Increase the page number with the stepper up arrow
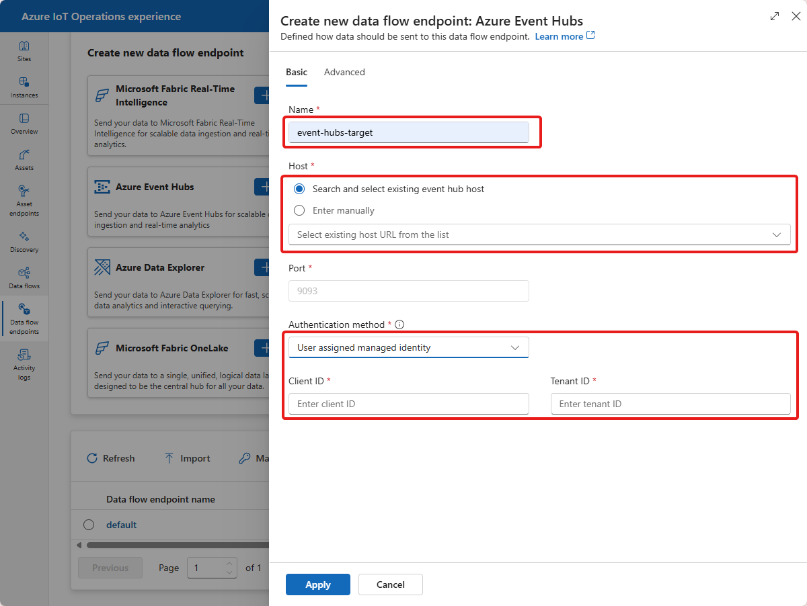The height and width of the screenshot is (606, 807). (x=230, y=563)
